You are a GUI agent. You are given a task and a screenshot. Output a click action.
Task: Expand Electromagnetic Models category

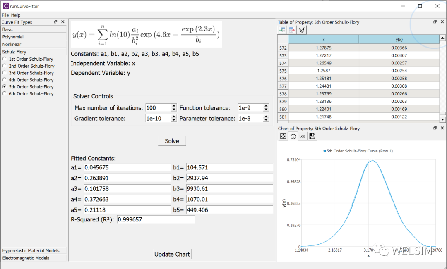[x=34, y=258]
